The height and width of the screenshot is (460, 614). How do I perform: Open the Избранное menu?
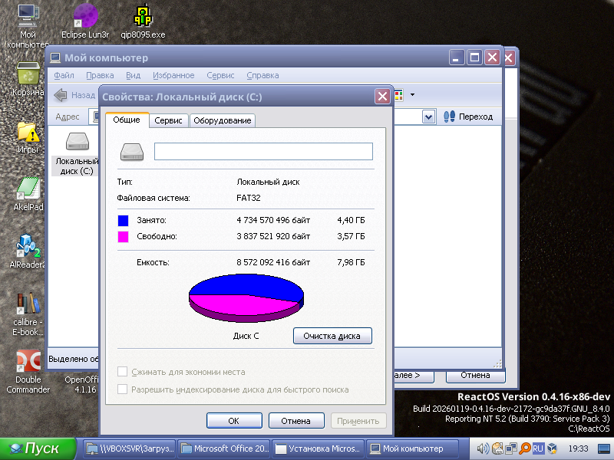click(x=173, y=75)
